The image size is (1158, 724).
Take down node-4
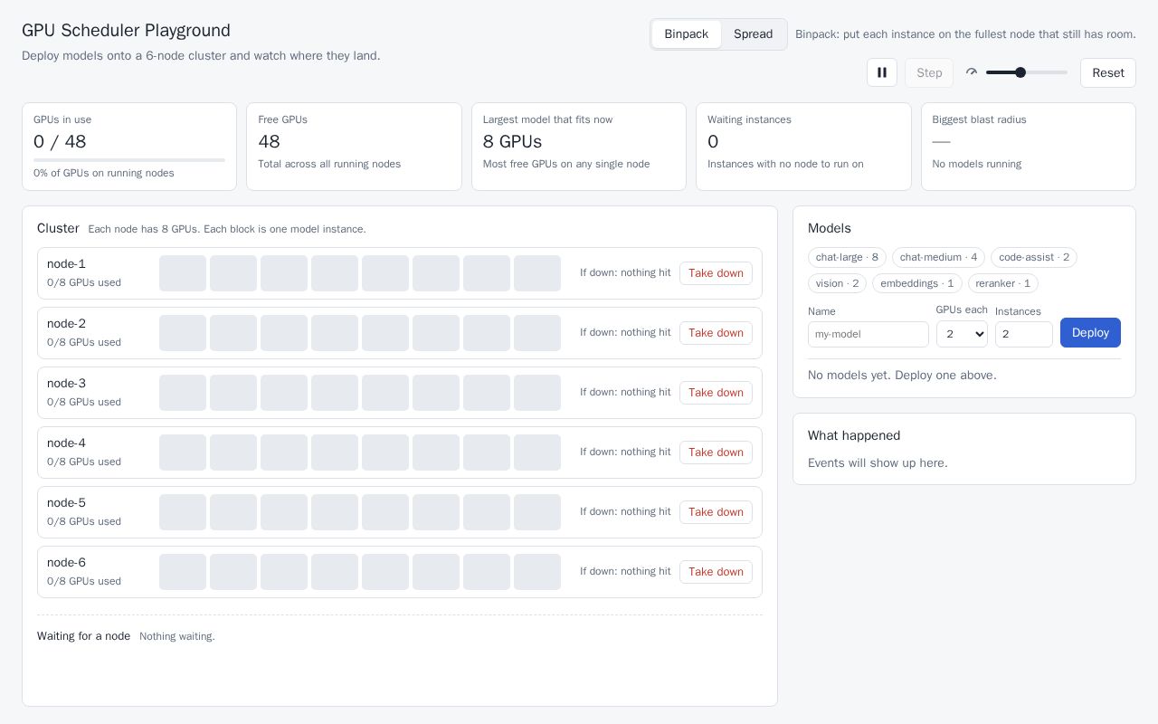pos(716,452)
